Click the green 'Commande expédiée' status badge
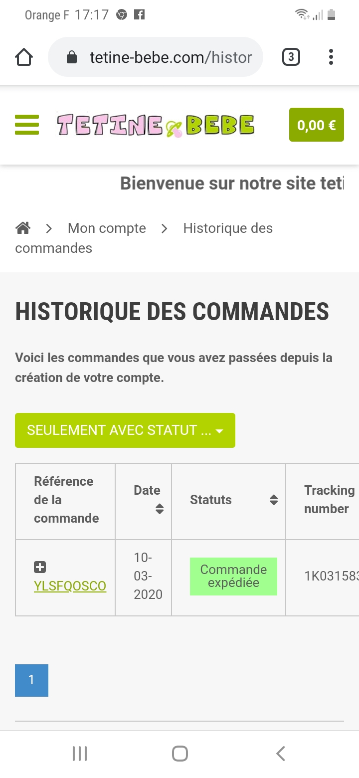 pos(233,577)
